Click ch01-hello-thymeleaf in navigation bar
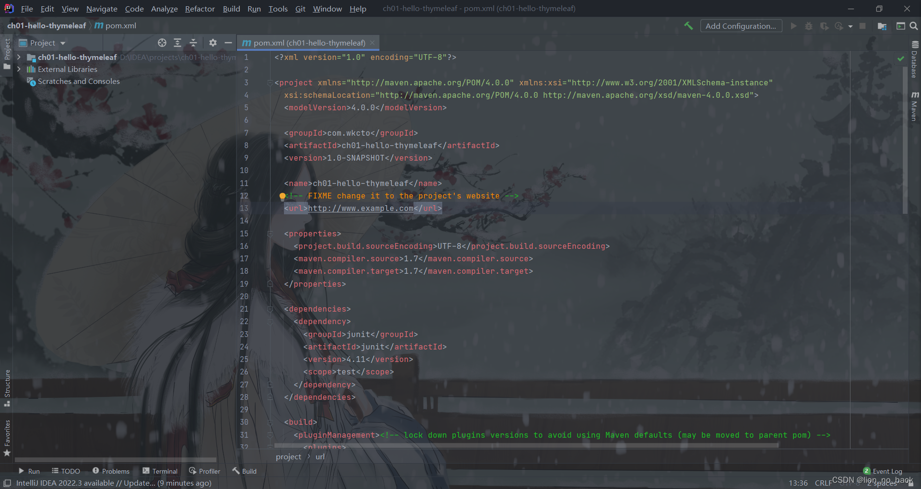The height and width of the screenshot is (489, 921). pos(47,25)
